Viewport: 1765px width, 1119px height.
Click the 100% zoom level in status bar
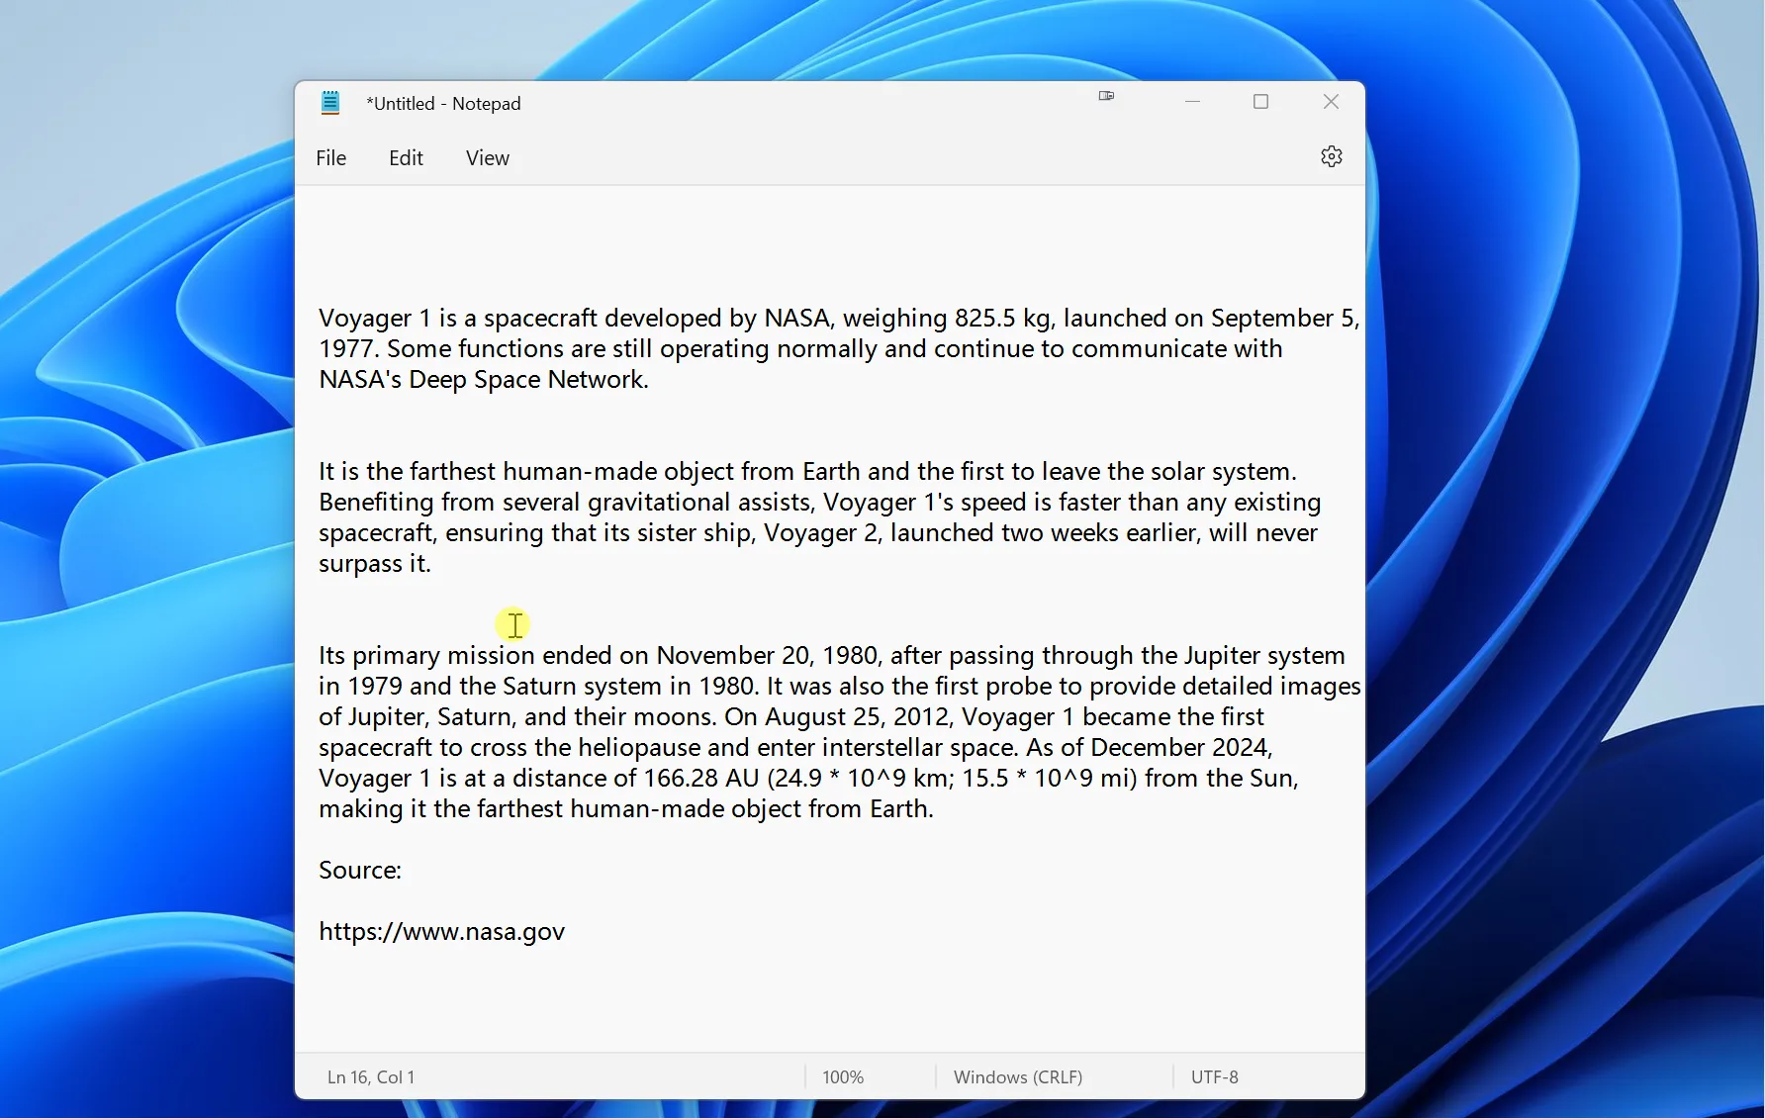coord(843,1077)
